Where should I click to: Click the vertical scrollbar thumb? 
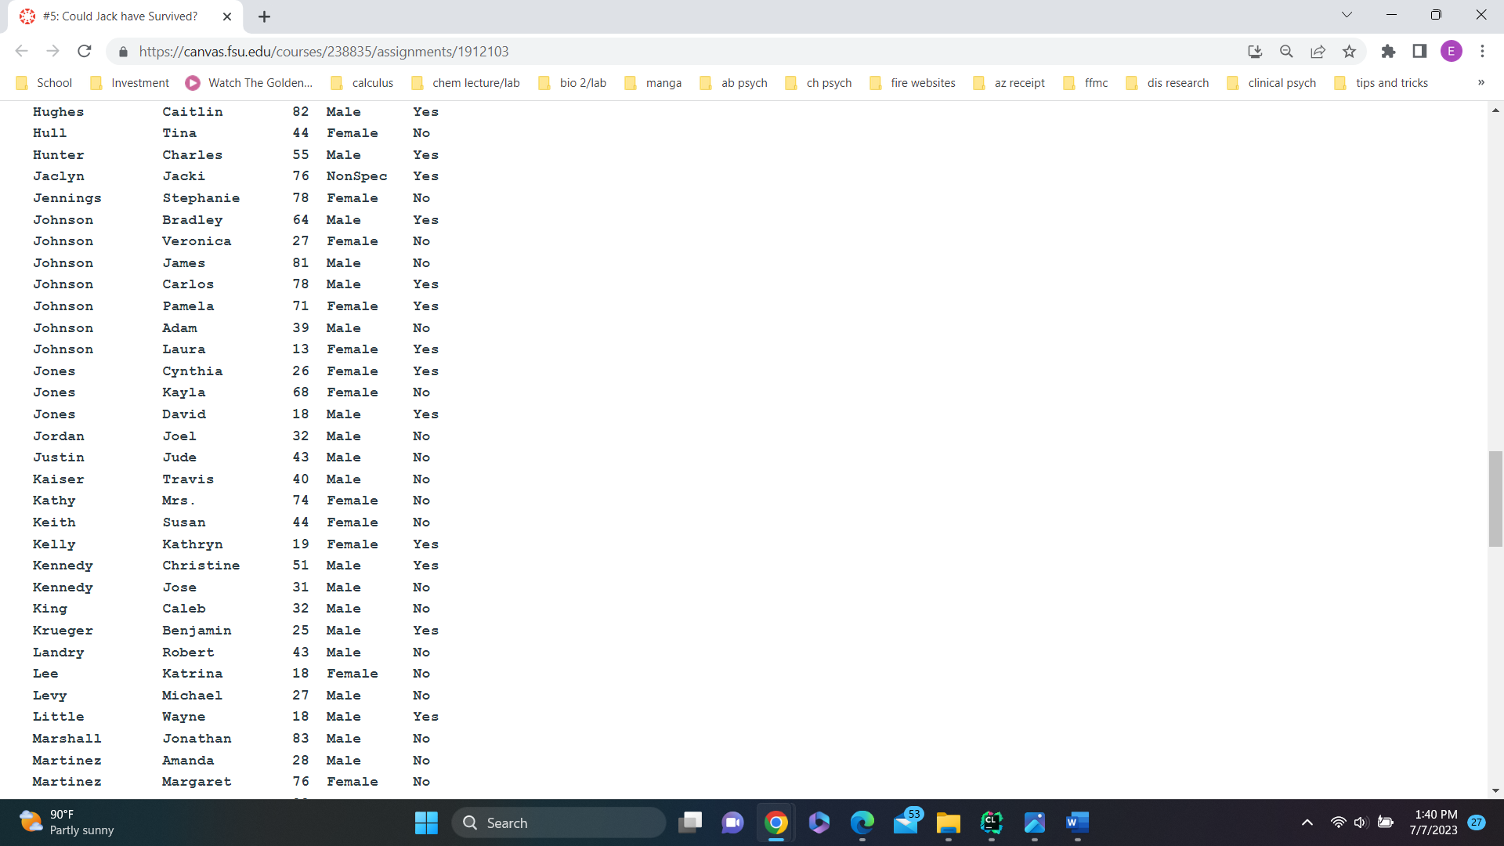click(1495, 498)
